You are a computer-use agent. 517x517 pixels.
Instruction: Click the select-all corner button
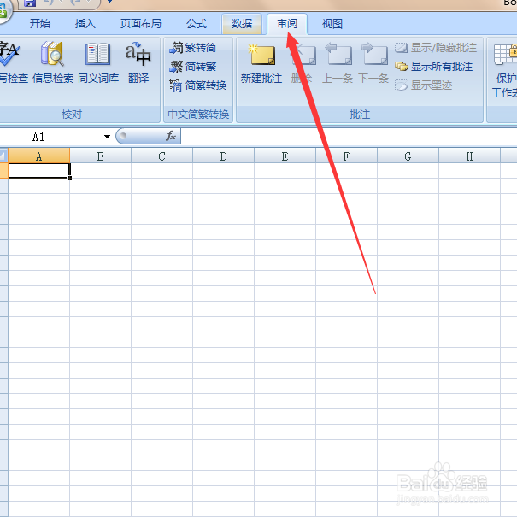3,156
